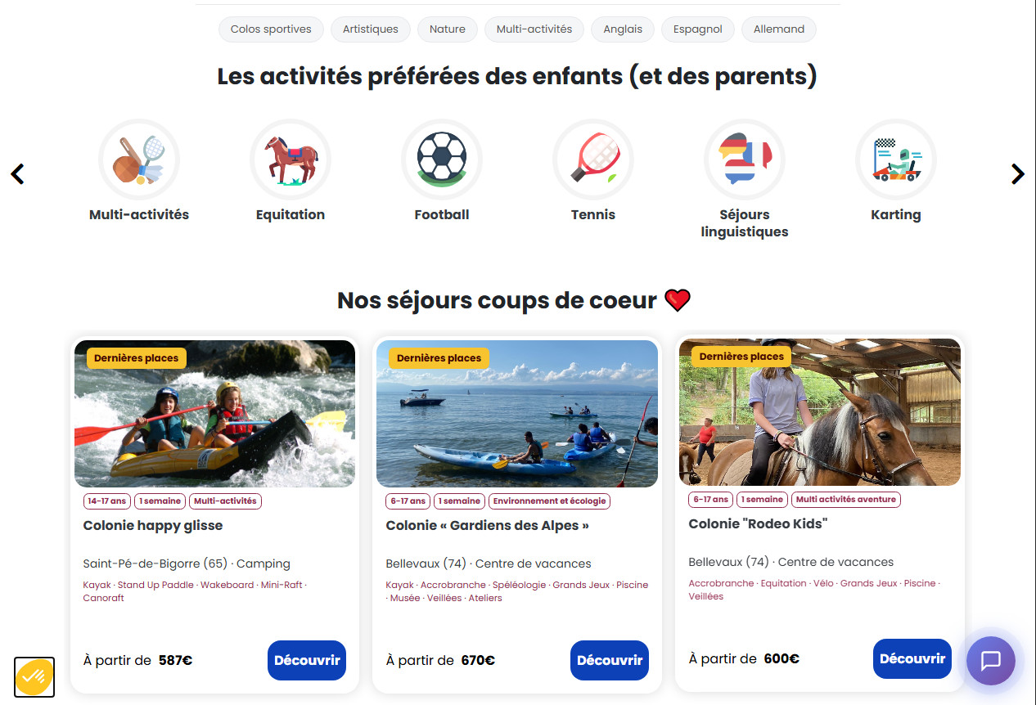Select the Séjours linguistiques flags icon
Image resolution: width=1036 pixels, height=705 pixels.
[x=745, y=159]
